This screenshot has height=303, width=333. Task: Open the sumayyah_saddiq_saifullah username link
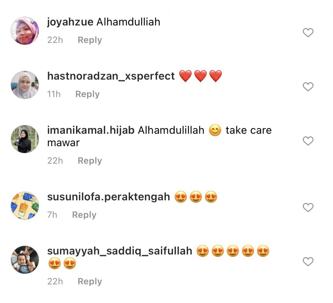coord(120,251)
